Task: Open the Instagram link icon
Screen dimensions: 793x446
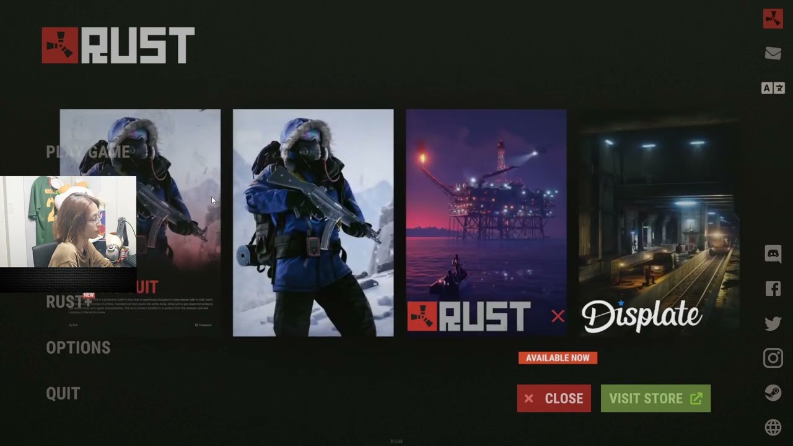Action: 773,358
